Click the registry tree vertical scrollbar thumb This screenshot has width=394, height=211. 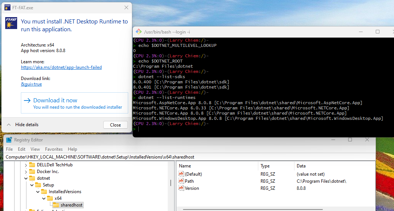(171, 183)
